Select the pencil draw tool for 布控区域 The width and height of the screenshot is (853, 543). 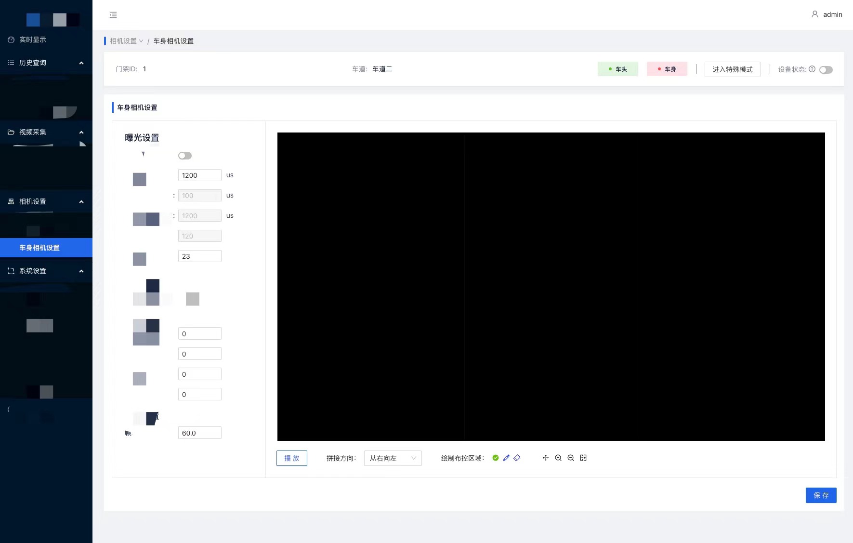coord(506,458)
